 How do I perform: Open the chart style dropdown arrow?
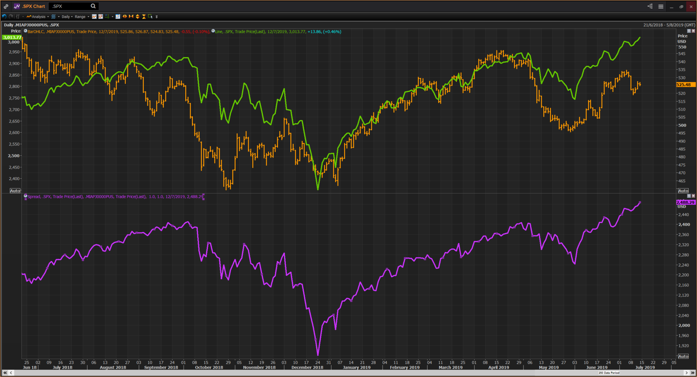(x=23, y=17)
